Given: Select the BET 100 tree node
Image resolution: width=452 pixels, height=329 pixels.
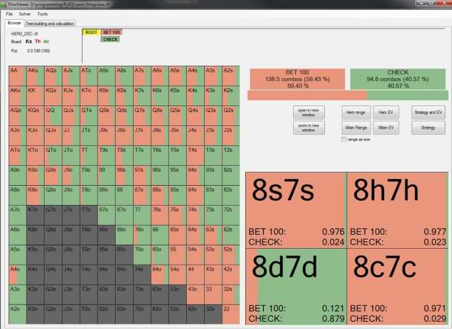Looking at the screenshot, I should pos(110,32).
